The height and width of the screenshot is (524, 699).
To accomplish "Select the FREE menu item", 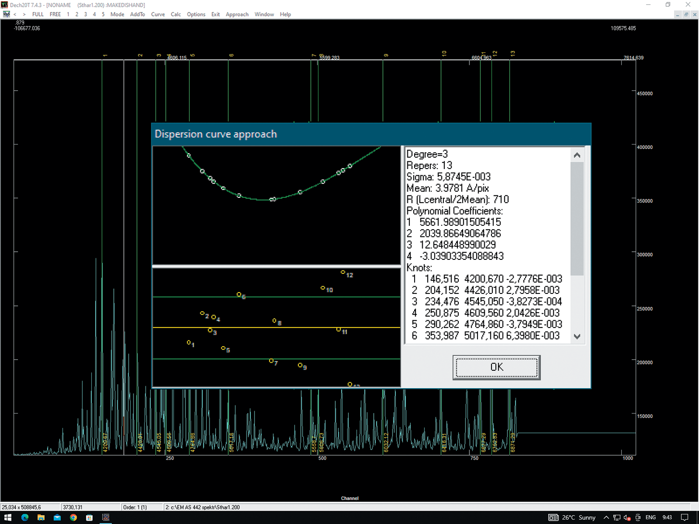I will pyautogui.click(x=55, y=14).
